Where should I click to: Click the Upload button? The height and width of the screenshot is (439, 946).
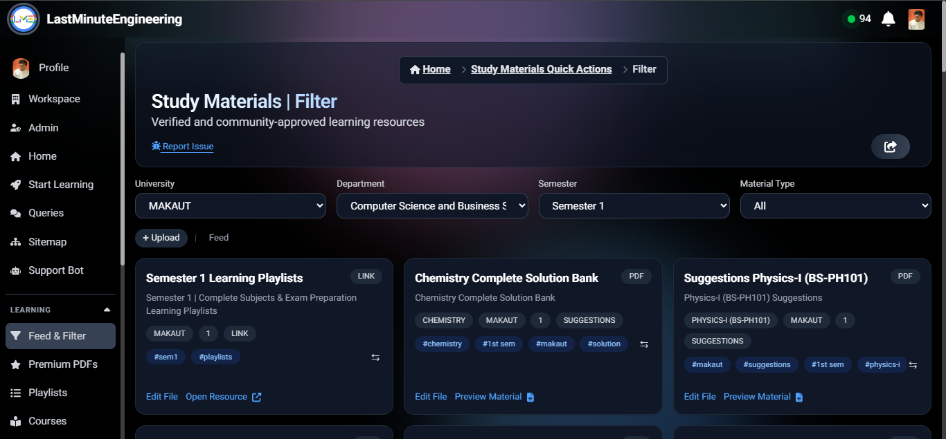click(161, 238)
